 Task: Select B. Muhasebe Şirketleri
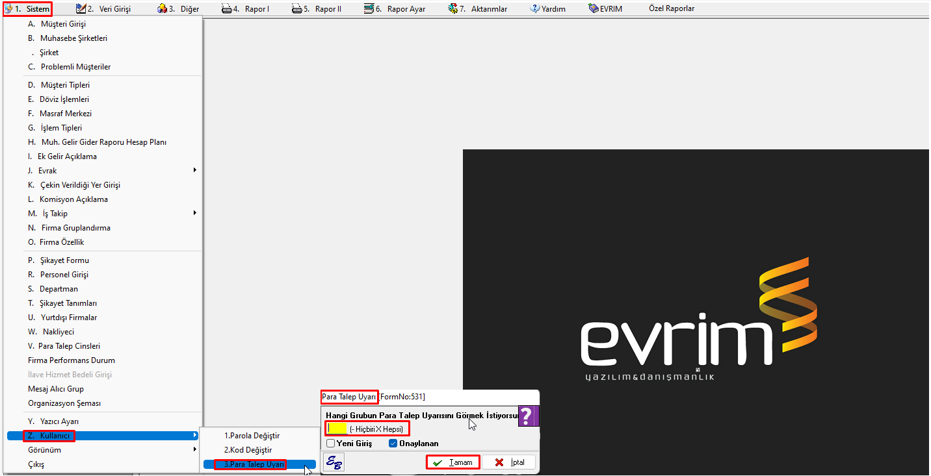point(104,38)
